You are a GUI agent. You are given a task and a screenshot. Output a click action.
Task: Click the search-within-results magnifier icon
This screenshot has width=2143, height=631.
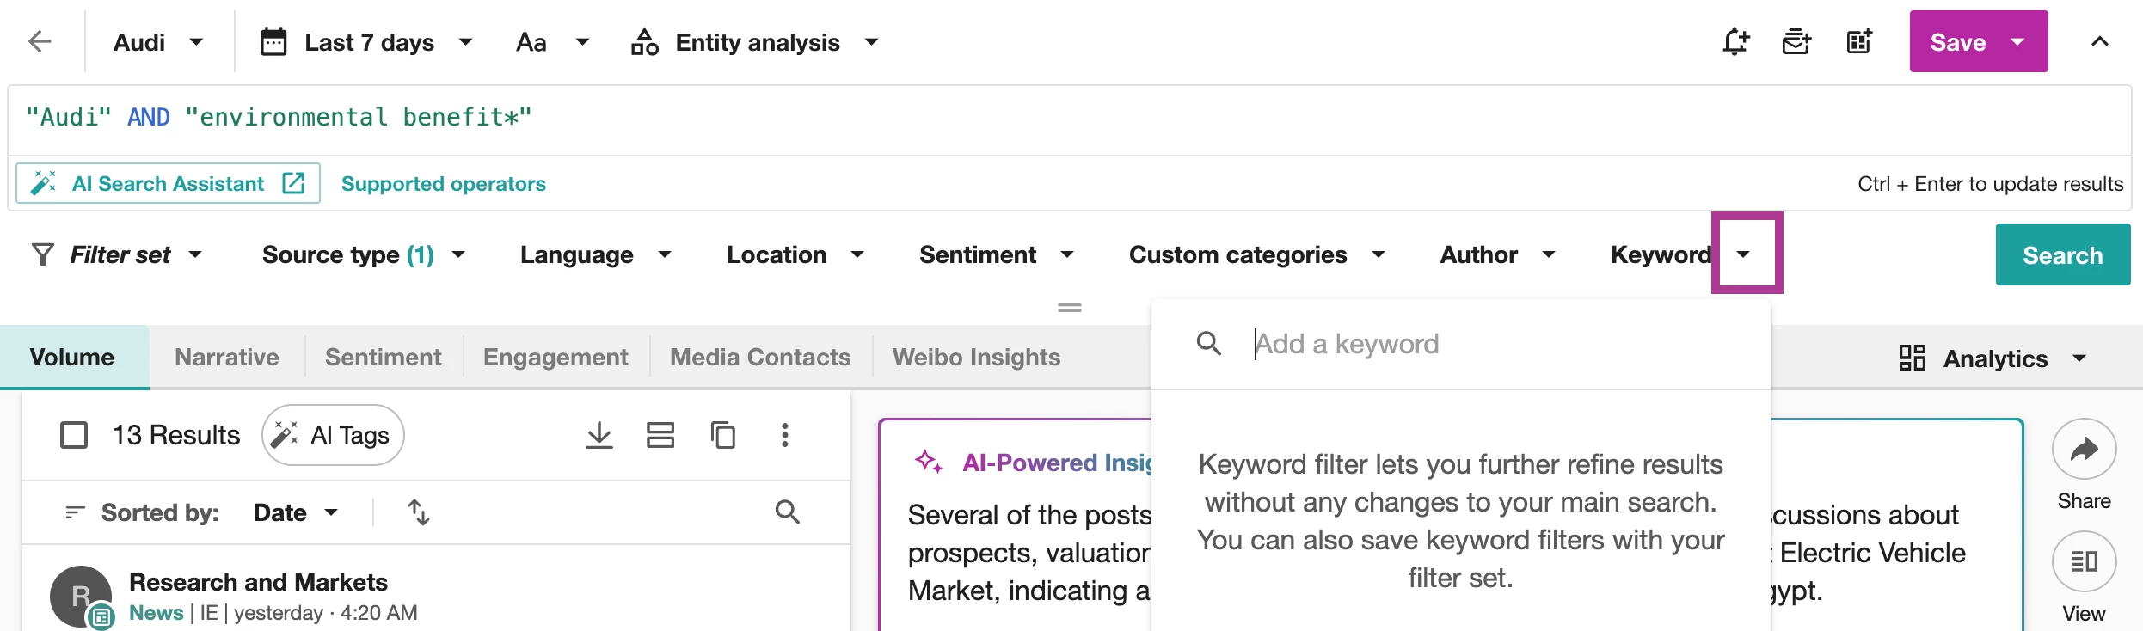point(787,512)
